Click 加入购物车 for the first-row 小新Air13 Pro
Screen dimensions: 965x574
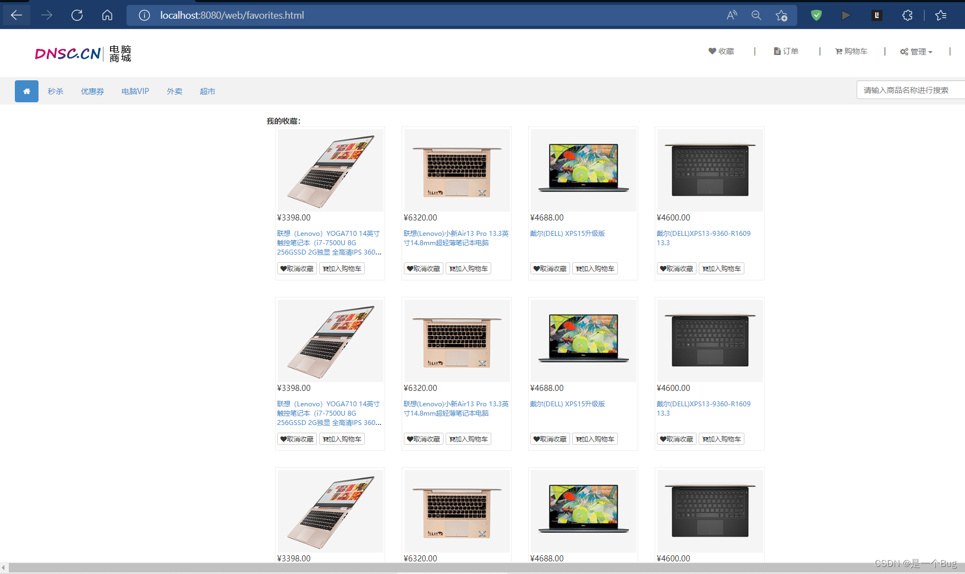[x=469, y=269]
